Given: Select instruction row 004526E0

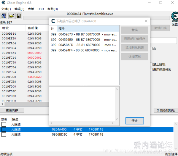Looking at the screenshot, I should (x=84, y=40).
